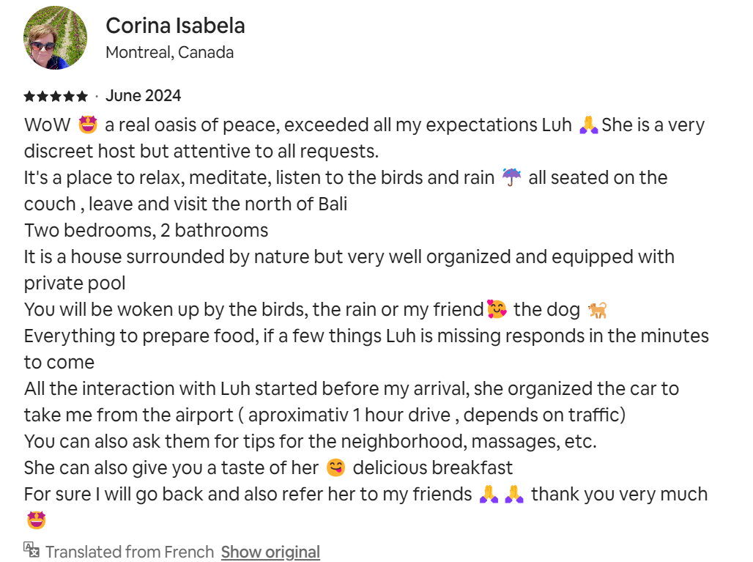
Task: Click the translation icon beside "Translated from French"
Action: point(31,550)
